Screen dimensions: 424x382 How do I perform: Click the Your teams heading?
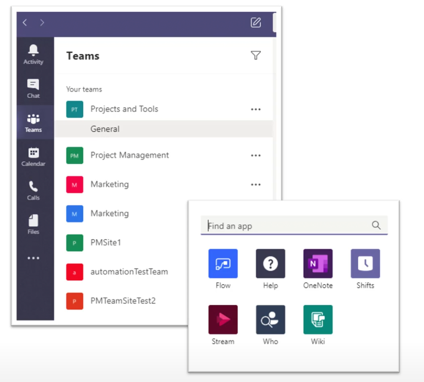tap(84, 89)
